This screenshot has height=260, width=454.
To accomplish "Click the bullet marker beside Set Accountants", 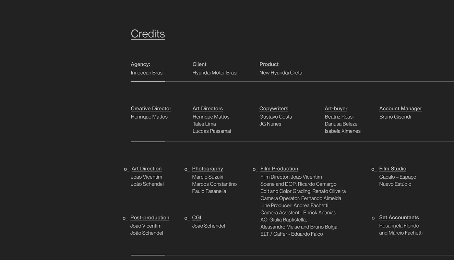I will pyautogui.click(x=374, y=218).
